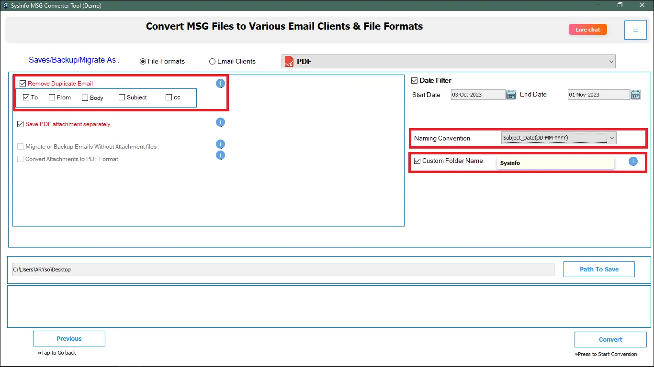This screenshot has height=367, width=654.
Task: Enable the Body duplicate filter checkbox
Action: click(85, 98)
